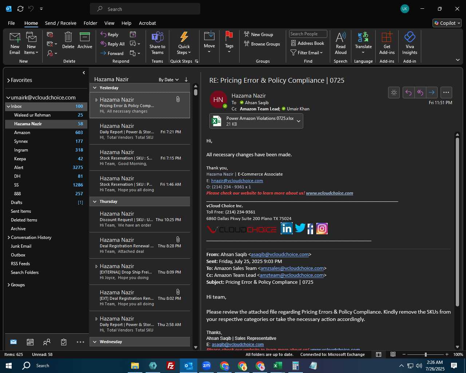Open More actions ellipsis in reading pane

point(446,93)
